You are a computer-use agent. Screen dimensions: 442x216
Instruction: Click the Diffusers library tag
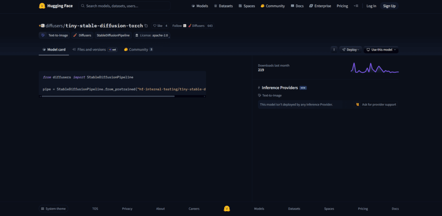click(x=82, y=35)
